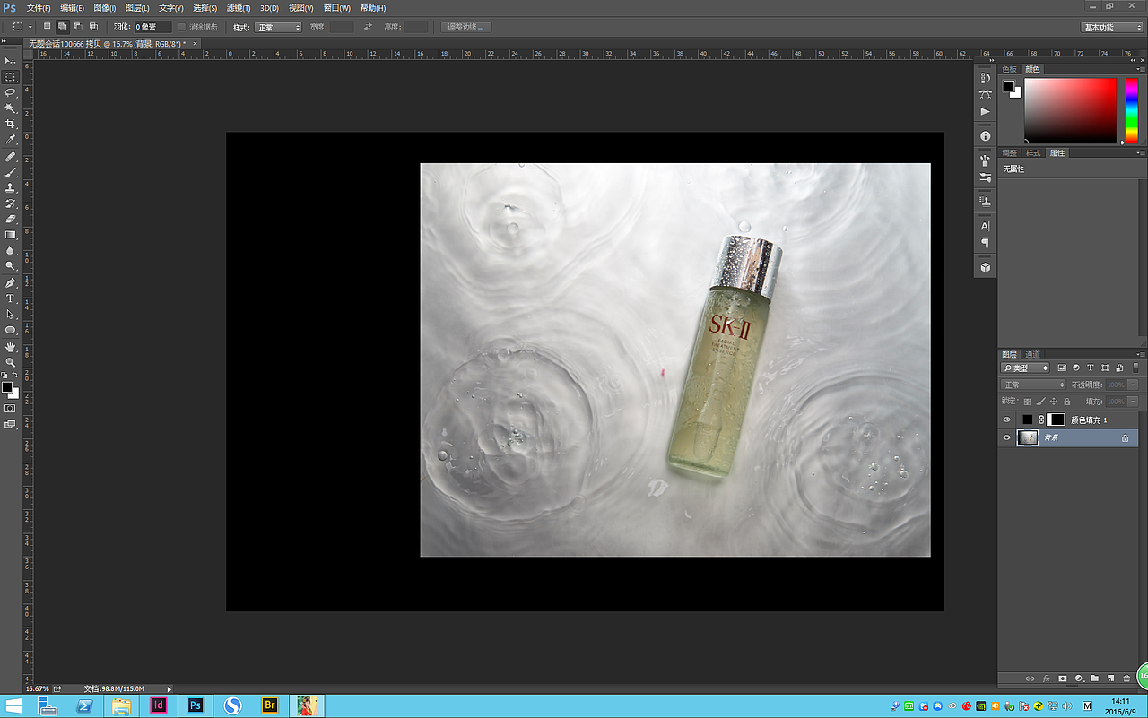This screenshot has height=718, width=1148.
Task: Toggle lock transparent pixels
Action: point(1028,402)
